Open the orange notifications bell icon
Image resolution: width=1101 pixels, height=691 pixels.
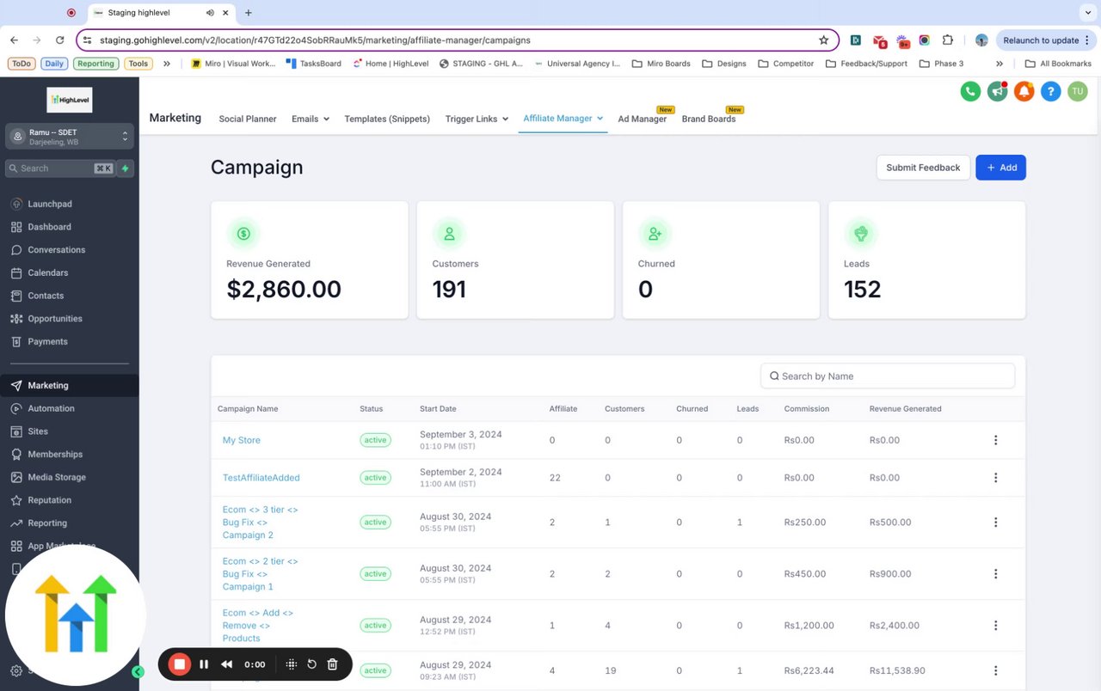click(x=1024, y=91)
